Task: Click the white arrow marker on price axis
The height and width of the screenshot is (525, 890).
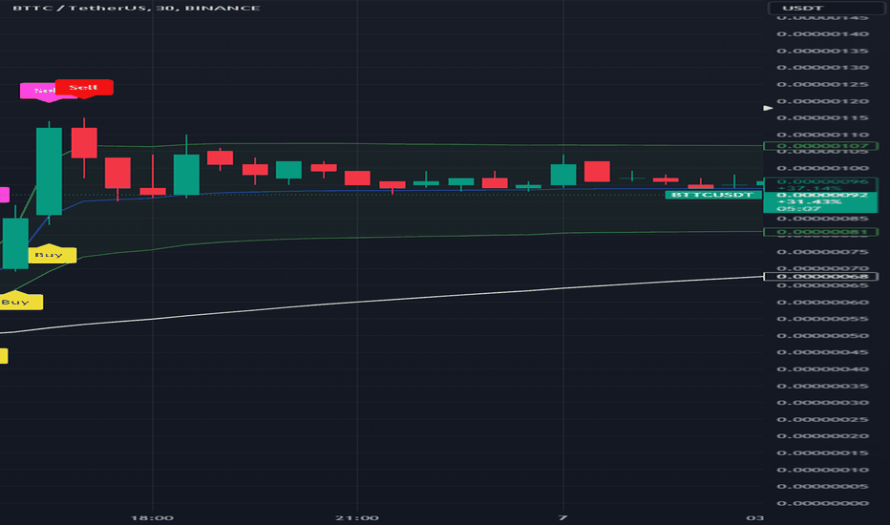Action: click(768, 108)
